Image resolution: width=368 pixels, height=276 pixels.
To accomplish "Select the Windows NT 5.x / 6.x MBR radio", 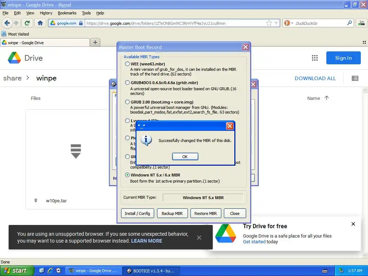I will [x=127, y=175].
